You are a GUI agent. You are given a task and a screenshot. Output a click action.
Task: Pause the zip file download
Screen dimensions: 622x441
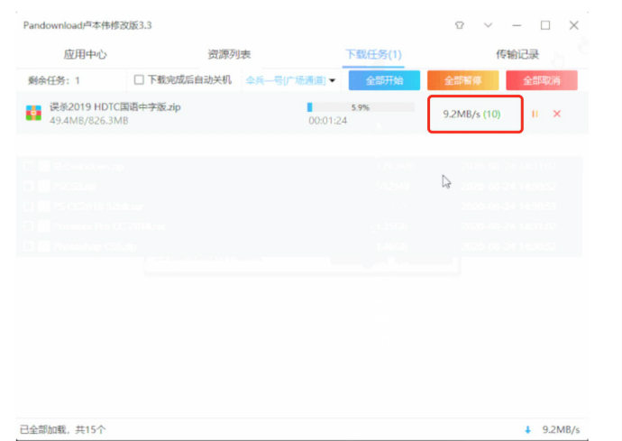[x=536, y=114]
